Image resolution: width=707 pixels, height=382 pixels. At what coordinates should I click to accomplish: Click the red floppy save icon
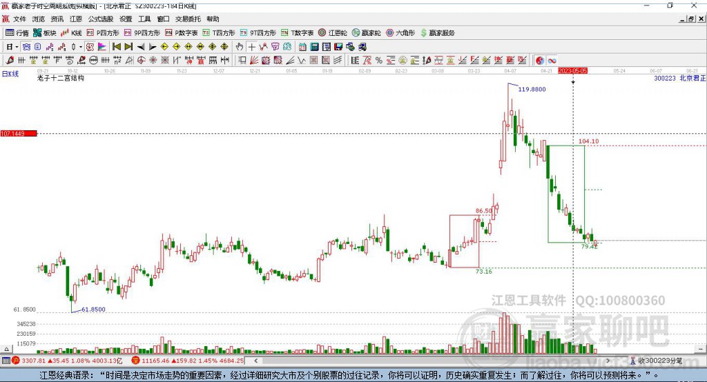[338, 47]
